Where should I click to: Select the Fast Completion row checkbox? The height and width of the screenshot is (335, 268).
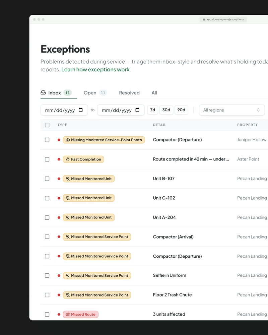47,159
